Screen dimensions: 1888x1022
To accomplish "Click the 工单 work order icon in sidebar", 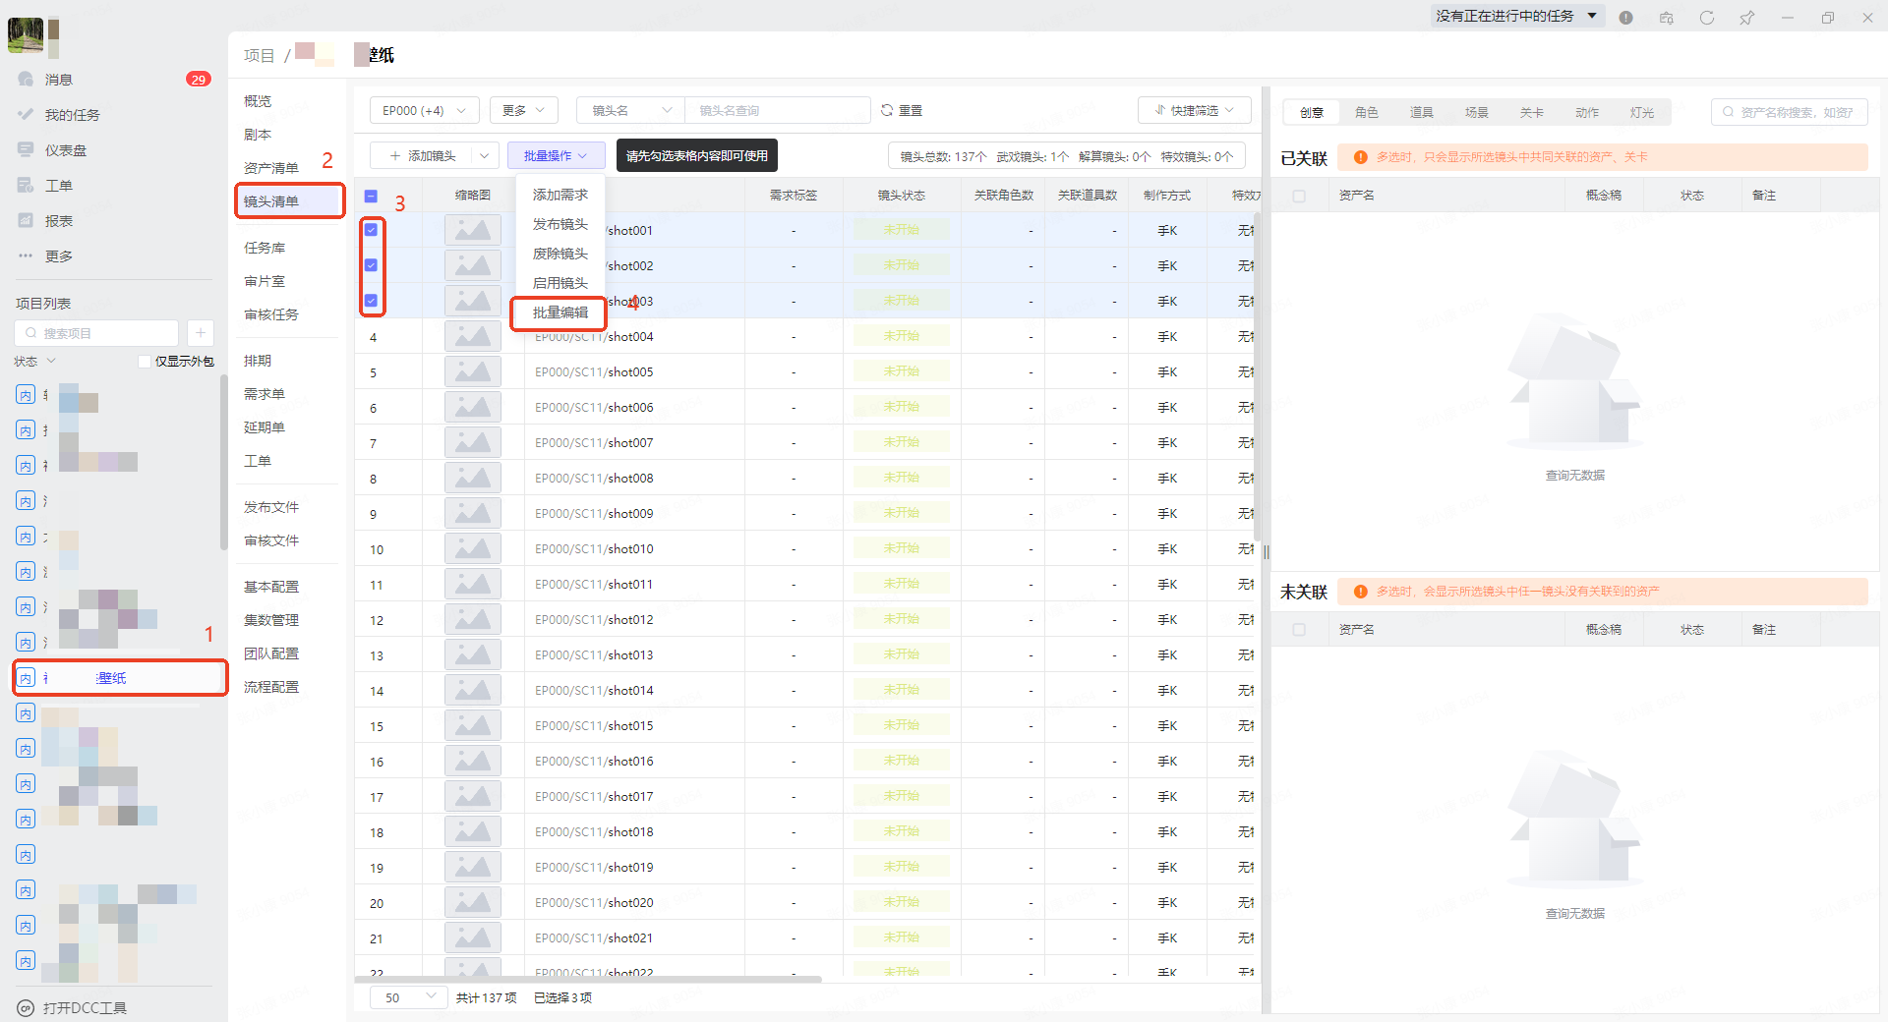I will (27, 186).
